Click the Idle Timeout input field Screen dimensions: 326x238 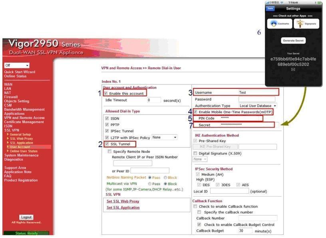click(x=154, y=100)
